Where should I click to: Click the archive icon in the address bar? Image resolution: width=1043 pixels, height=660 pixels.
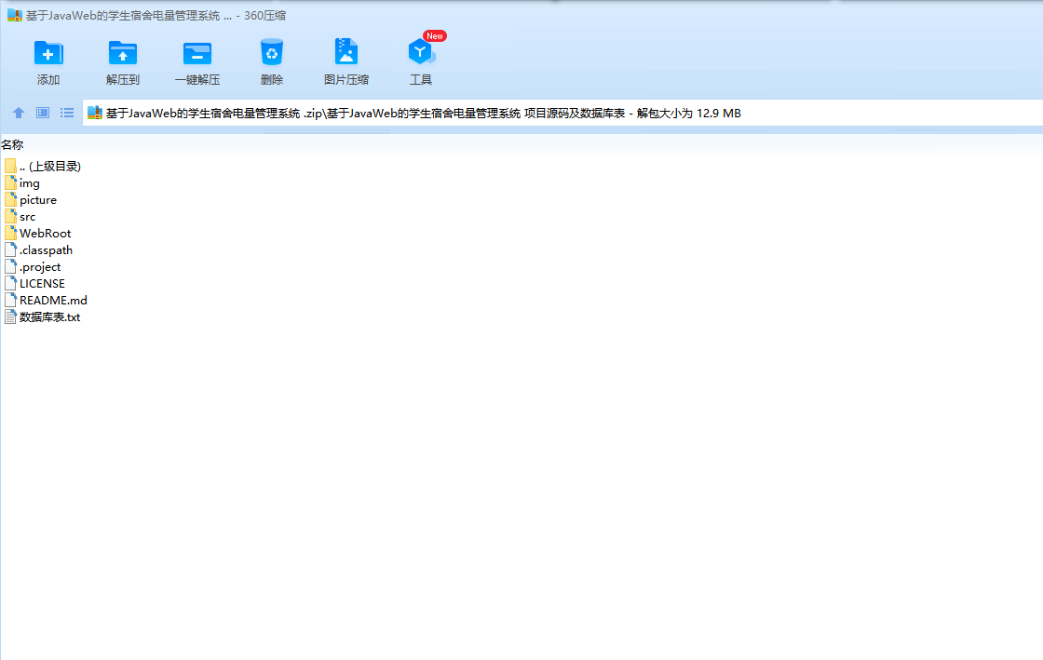point(95,113)
